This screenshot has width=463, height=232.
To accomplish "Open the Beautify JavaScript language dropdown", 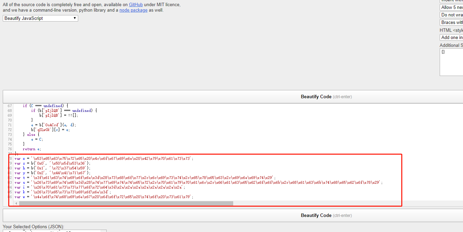I will coord(40,18).
